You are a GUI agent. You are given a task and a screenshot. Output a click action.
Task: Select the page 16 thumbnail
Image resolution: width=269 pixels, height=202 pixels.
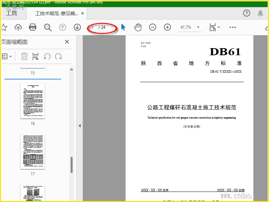coord(33,101)
